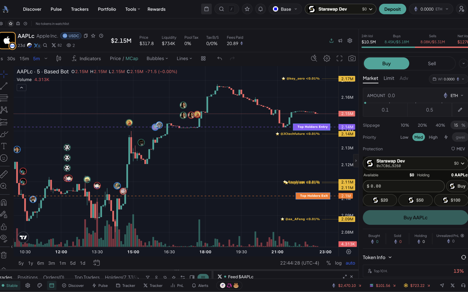
Task: Open favorites star in top navigation
Action: point(247,9)
